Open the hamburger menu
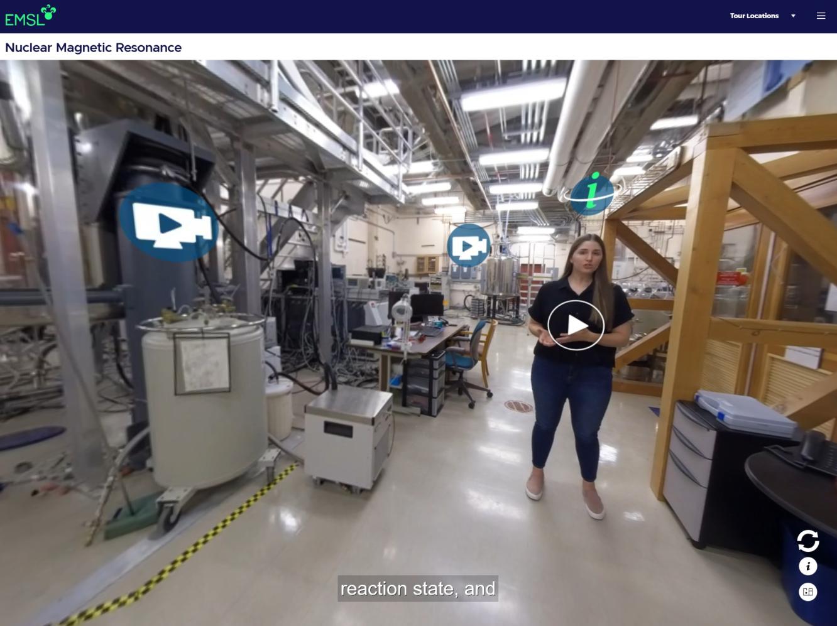Image resolution: width=837 pixels, height=626 pixels. 821,16
